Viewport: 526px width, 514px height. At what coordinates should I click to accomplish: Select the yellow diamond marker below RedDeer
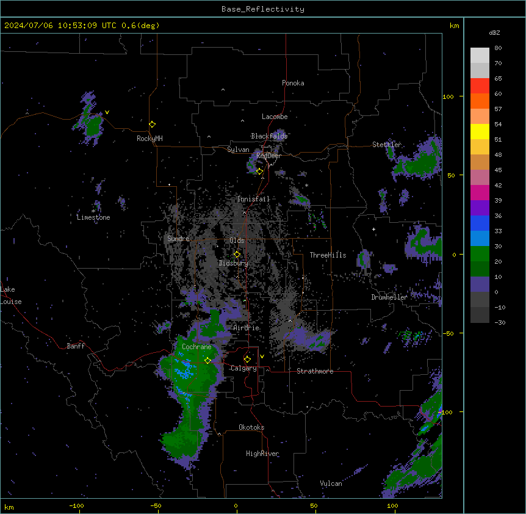point(259,172)
